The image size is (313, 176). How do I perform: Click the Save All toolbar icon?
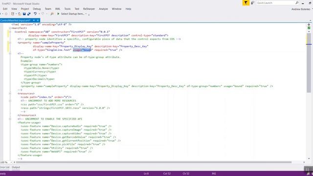point(29,14)
